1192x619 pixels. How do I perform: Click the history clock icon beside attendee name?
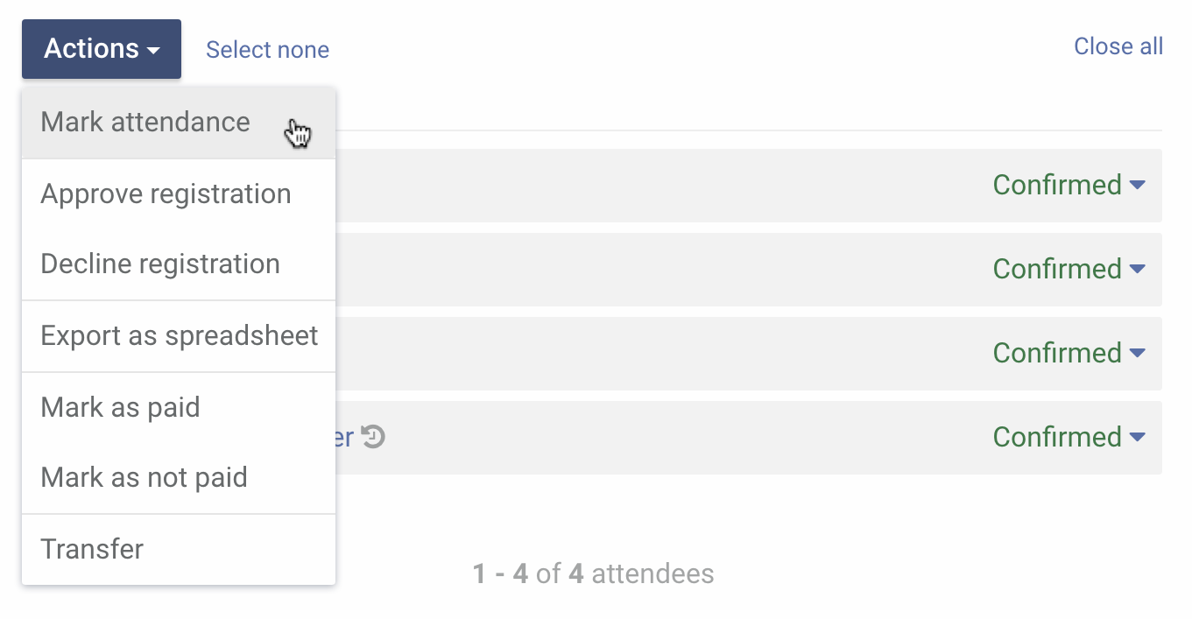pyautogui.click(x=374, y=436)
